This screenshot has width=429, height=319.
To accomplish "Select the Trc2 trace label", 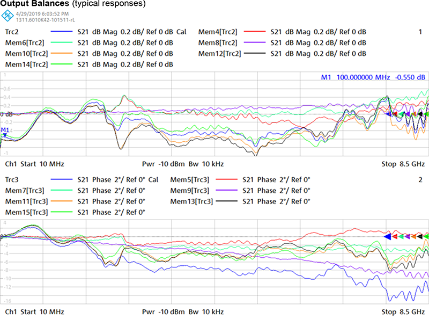I will pyautogui.click(x=14, y=32).
